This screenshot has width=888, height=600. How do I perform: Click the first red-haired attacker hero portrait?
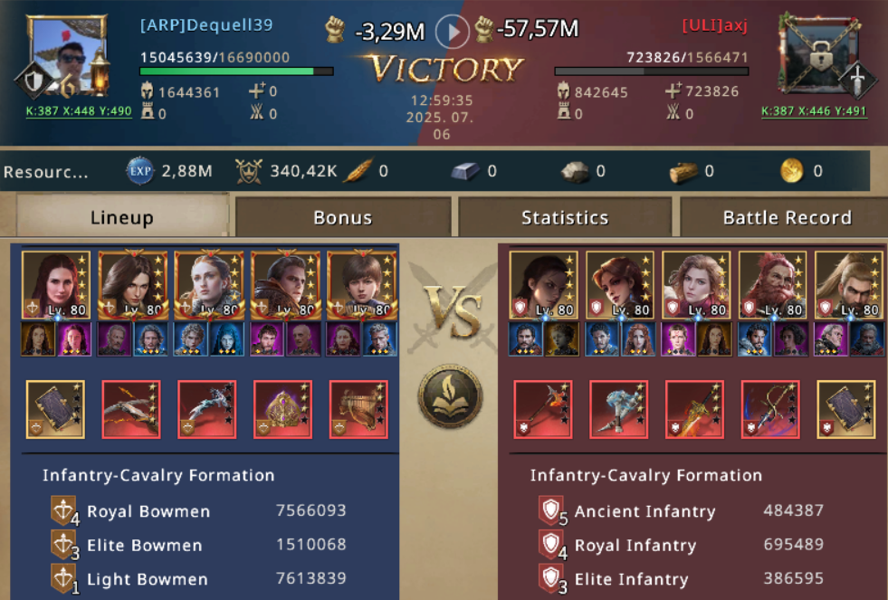[x=55, y=285]
